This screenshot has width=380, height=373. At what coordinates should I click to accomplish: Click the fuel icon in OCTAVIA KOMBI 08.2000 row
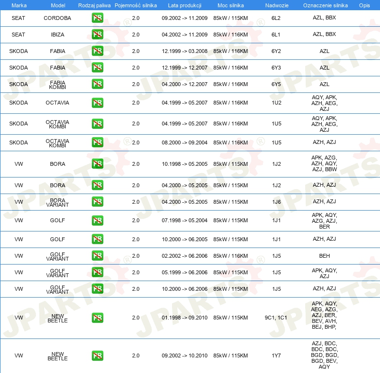point(97,142)
